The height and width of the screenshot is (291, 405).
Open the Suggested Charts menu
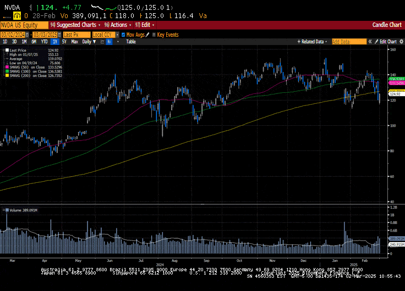tap(75, 25)
